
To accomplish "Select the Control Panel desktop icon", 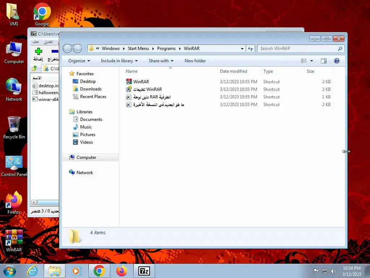I will 14,166.
